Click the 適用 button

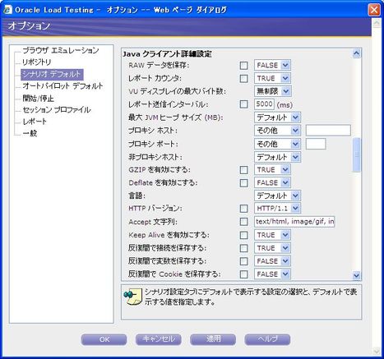point(213,339)
